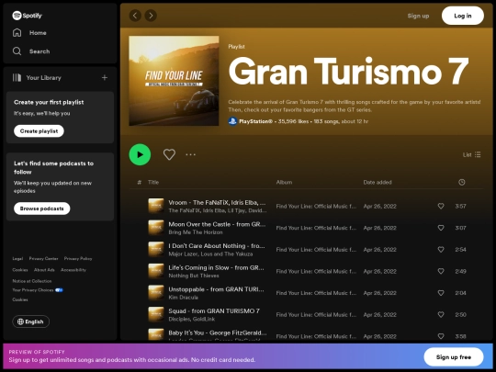The width and height of the screenshot is (496, 372).
Task: Open Your Privacy Choices link
Action: 38,289
